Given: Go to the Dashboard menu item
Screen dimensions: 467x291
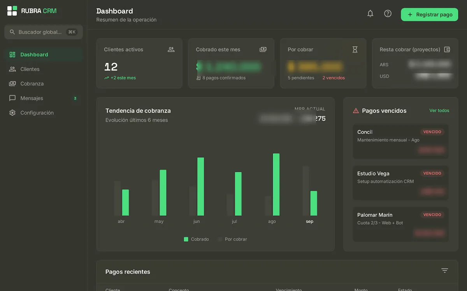Looking at the screenshot, I should pyautogui.click(x=44, y=55).
